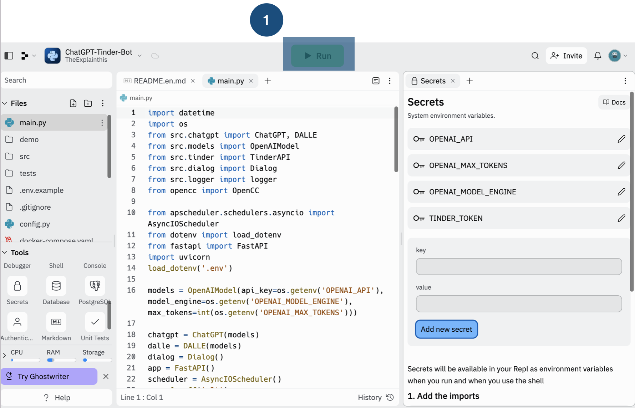Open the src folder in file tree
635x408 pixels.
coord(25,157)
